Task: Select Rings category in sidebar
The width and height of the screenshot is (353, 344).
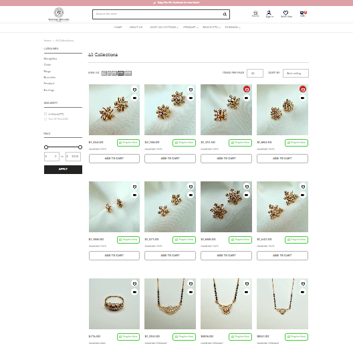Action: point(47,71)
